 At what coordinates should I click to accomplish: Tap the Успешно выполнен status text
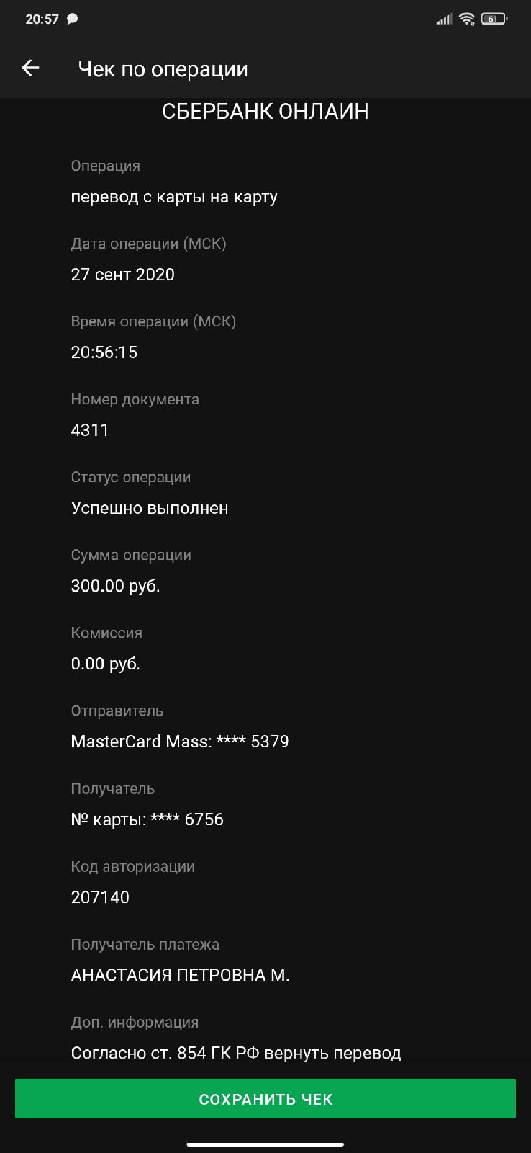tap(150, 508)
